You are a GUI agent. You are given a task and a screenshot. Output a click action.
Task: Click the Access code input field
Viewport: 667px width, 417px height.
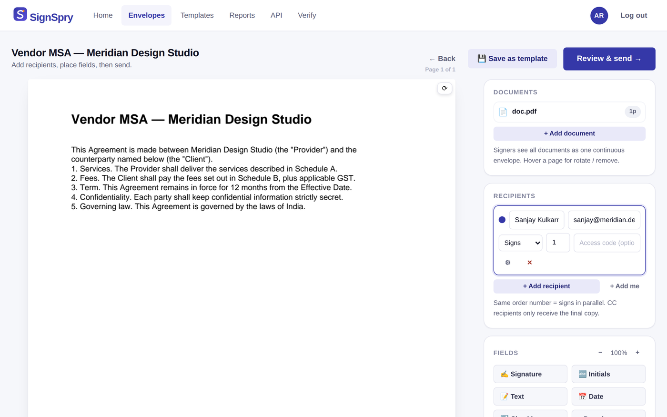click(x=607, y=243)
